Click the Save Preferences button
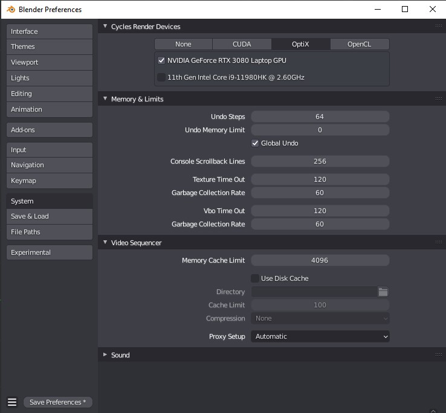This screenshot has width=446, height=413. tap(58, 402)
